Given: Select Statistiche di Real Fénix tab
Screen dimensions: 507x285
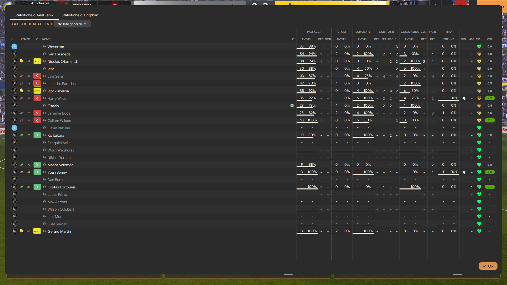Looking at the screenshot, I should tap(34, 15).
